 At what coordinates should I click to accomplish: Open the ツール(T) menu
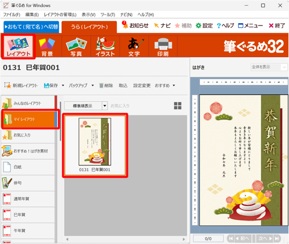point(108,14)
